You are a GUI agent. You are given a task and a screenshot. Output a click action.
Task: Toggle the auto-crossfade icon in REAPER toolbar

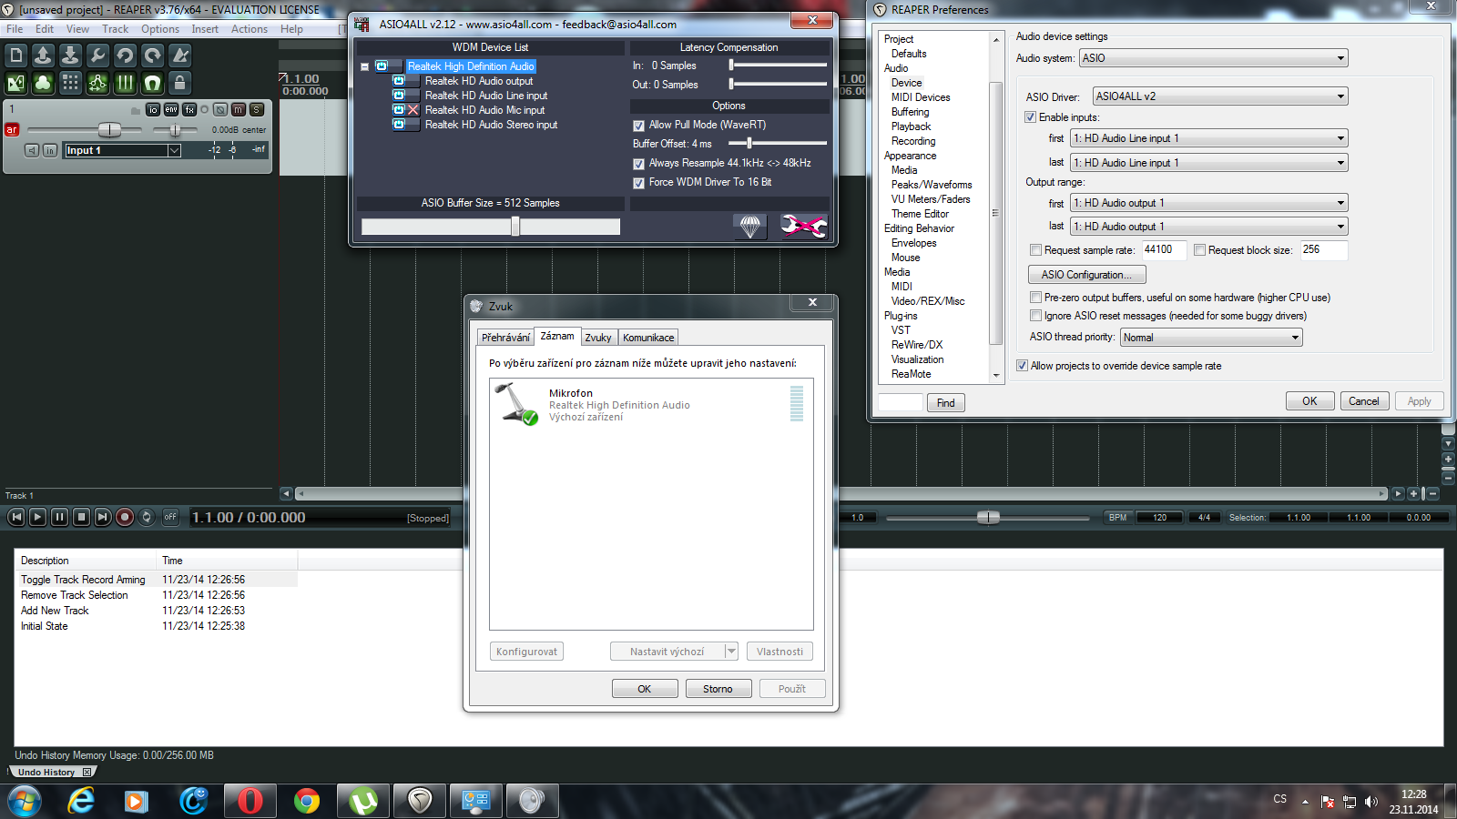tap(16, 84)
